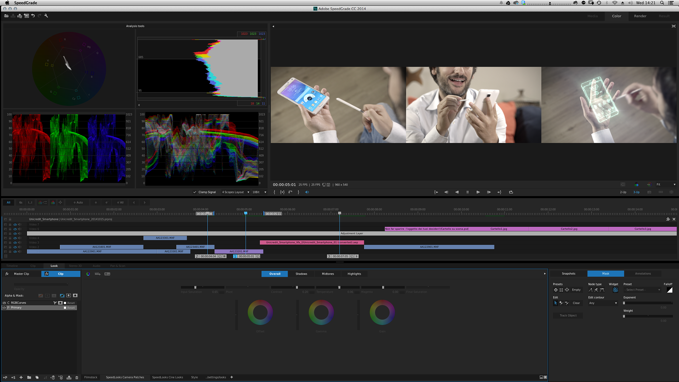Click the Exponent slider handle
The image size is (679, 382).
coord(624,303)
